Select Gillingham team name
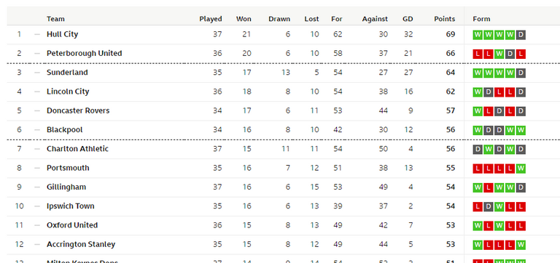The height and width of the screenshot is (263, 560). [x=66, y=187]
